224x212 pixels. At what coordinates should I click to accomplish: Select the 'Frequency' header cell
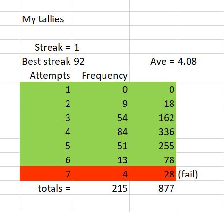click(101, 75)
